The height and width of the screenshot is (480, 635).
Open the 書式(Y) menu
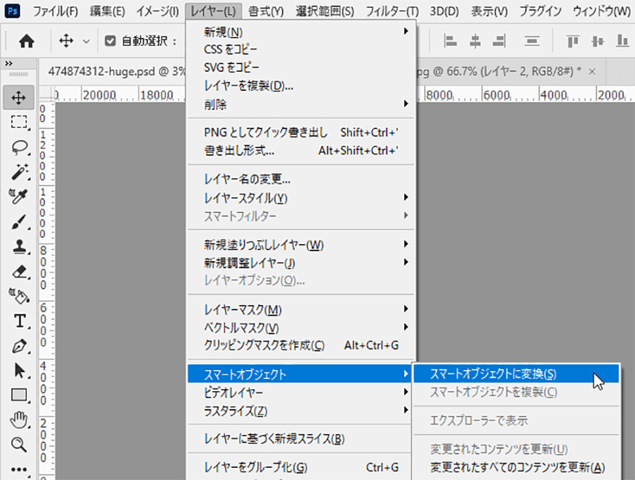pos(266,11)
